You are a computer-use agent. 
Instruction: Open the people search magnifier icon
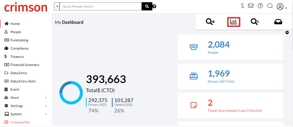210,22
